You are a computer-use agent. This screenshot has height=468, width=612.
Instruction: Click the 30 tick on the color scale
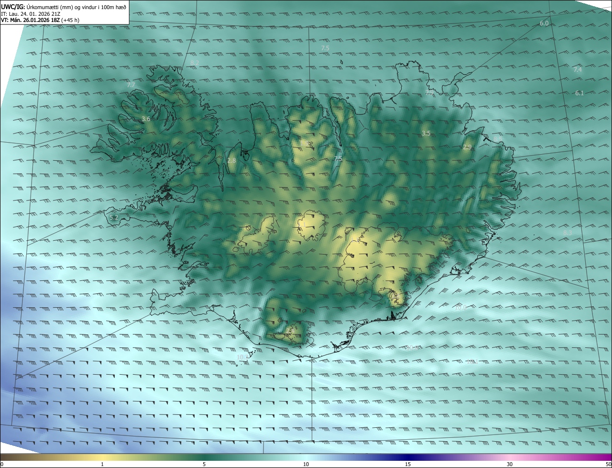pyautogui.click(x=510, y=464)
